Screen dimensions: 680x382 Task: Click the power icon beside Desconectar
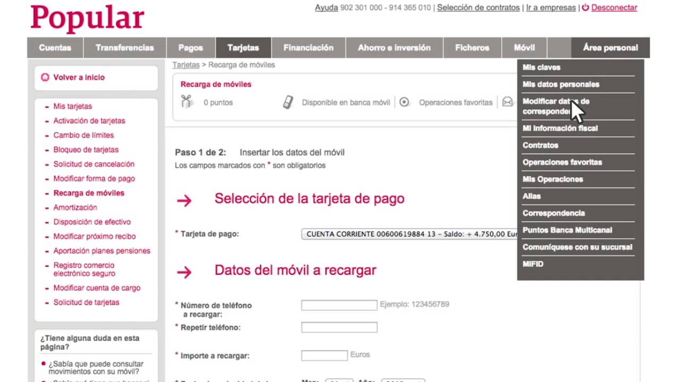click(585, 7)
